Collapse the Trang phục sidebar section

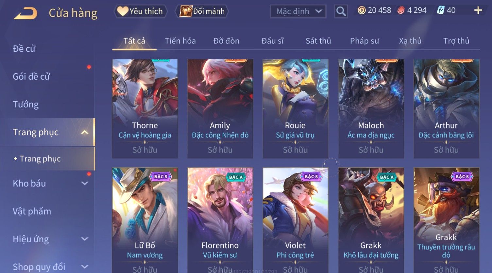(85, 132)
